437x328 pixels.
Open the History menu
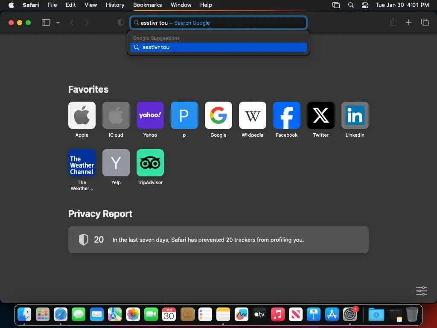(115, 5)
